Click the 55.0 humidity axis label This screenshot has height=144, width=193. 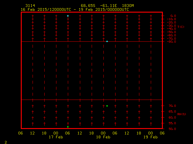pos(172,123)
